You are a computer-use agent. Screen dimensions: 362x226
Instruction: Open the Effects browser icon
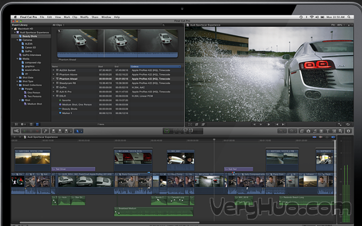[302, 131]
